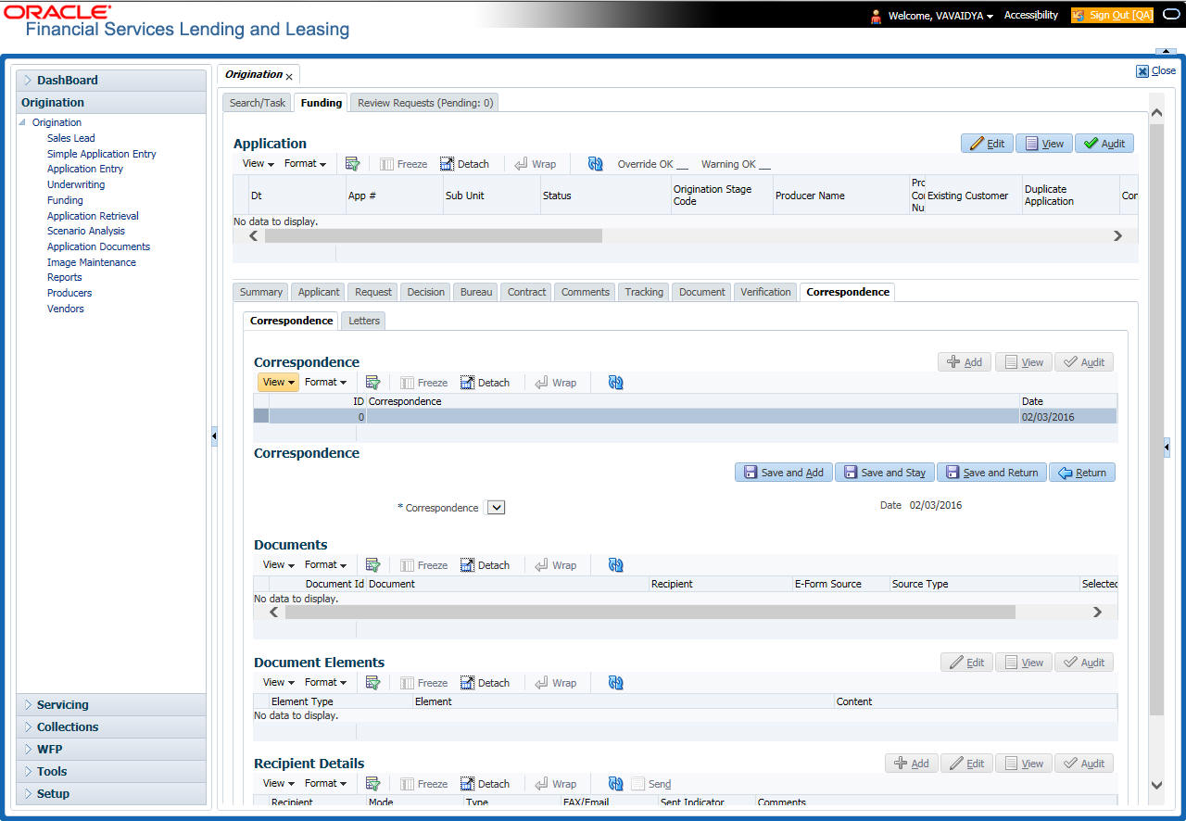1186x821 pixels.
Task: Click Send in Recipient Details toolbar
Action: coord(651,784)
